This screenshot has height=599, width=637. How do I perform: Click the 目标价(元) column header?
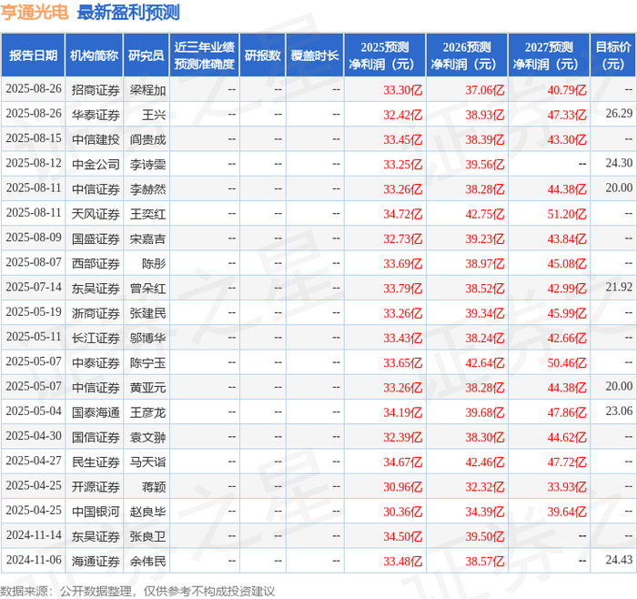tap(613, 56)
